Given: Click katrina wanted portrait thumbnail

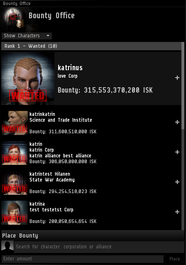Looking at the screenshot, I should pyautogui.click(x=15, y=213).
